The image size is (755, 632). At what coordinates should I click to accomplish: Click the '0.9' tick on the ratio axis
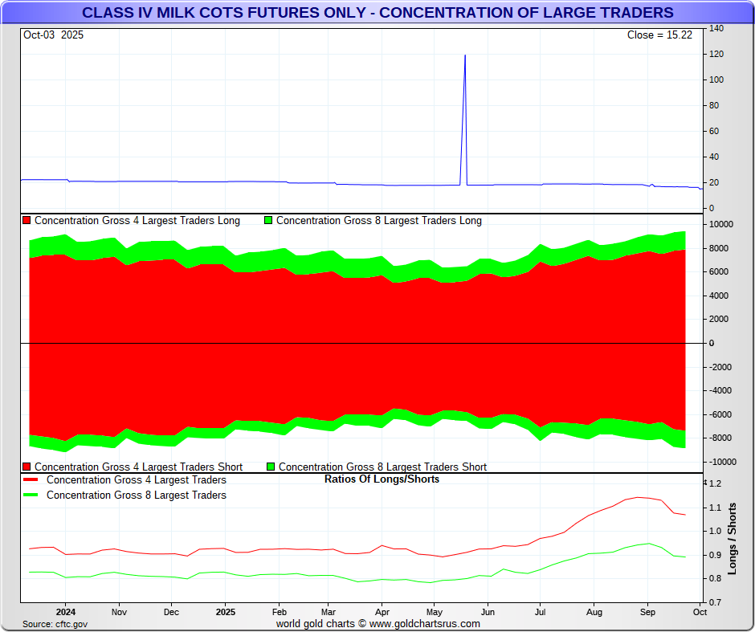[x=715, y=555]
